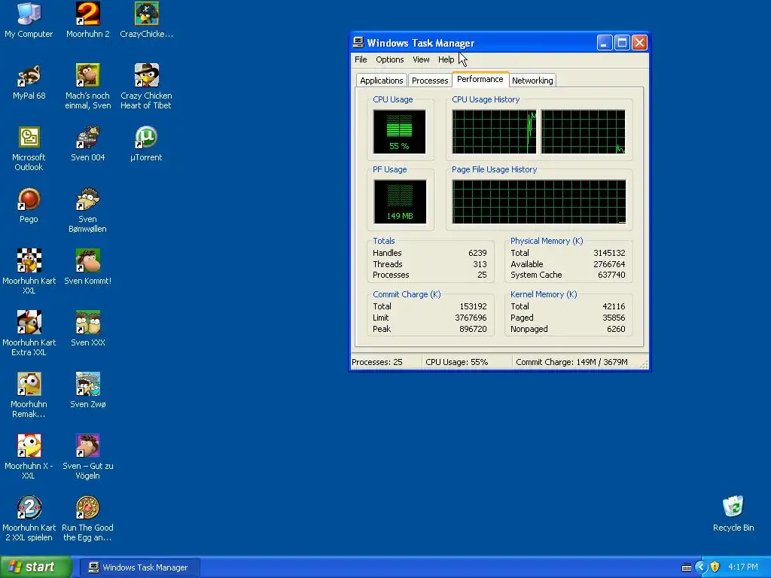The width and height of the screenshot is (771, 578).
Task: Select the Sven XXX desktop icon
Action: [87, 329]
